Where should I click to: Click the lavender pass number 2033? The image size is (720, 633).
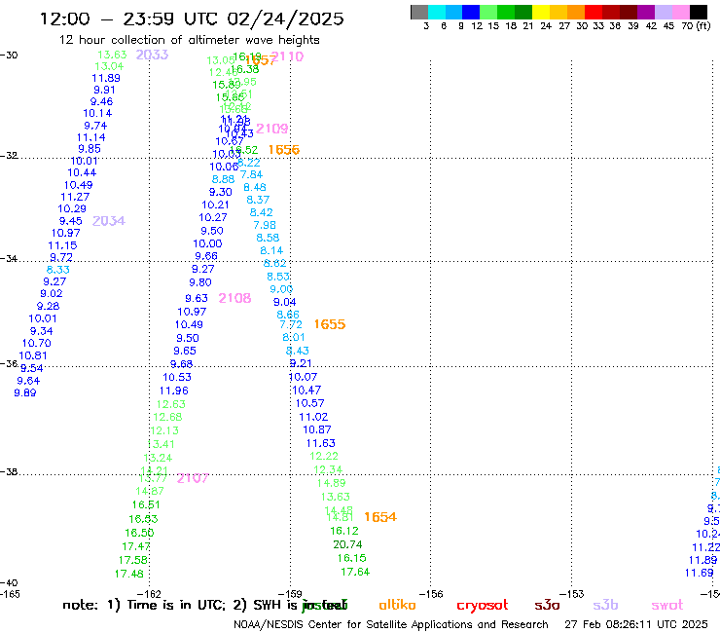(152, 55)
